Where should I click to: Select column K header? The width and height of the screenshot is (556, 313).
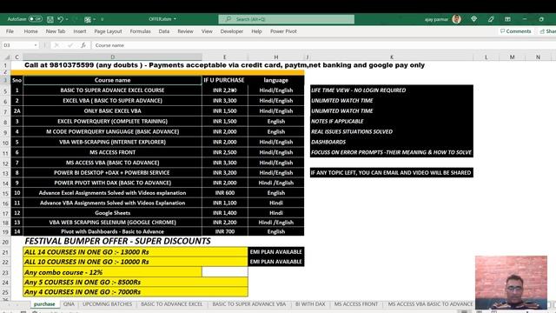point(392,57)
